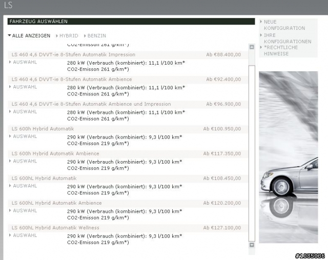The image size is (328, 260).
Task: Select the LS 600hL Hybrid Automatik Ambience title
Action: (57, 203)
